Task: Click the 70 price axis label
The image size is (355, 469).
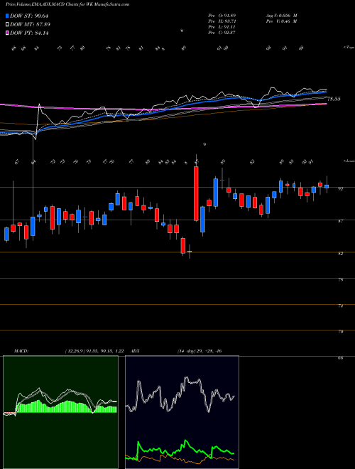Action: click(x=340, y=332)
